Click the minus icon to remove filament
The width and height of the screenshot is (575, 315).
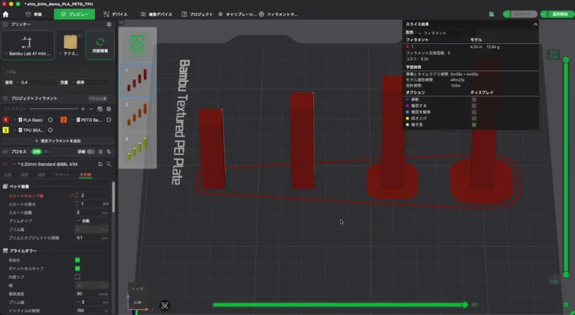(x=92, y=109)
